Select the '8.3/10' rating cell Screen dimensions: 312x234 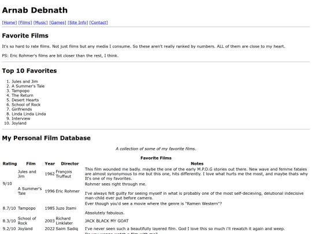tap(9, 221)
